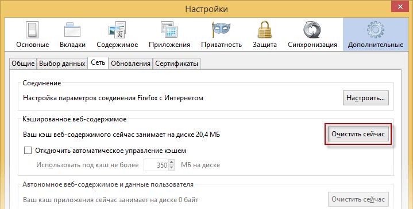Viewport: 413px width, 209px height.
Task: Select the Вкладки folder icon
Action: [72, 30]
